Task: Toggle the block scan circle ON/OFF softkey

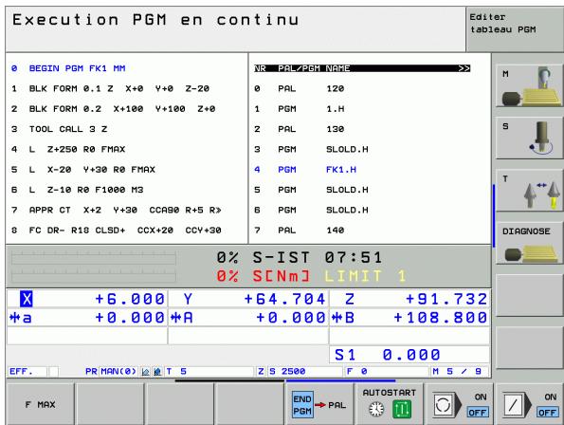Action: click(x=460, y=404)
